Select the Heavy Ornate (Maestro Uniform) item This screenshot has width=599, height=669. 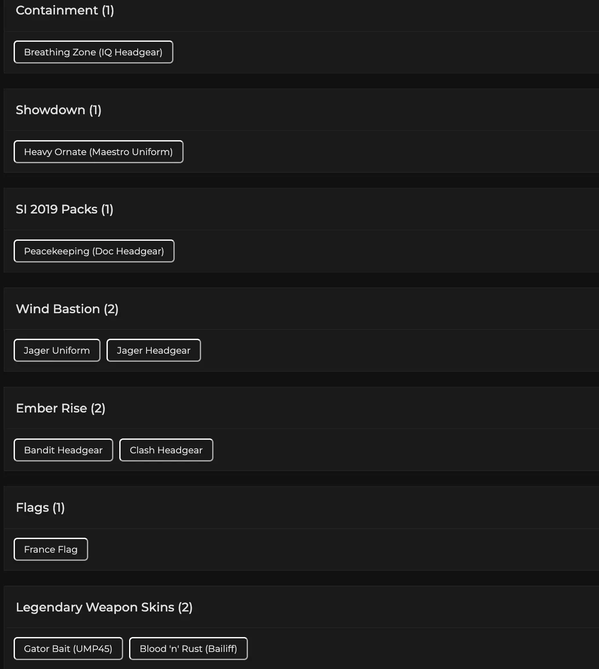tap(98, 152)
